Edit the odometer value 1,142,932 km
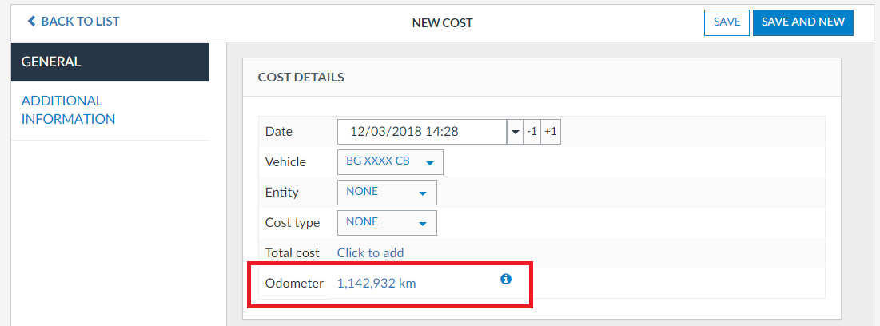Viewport: 880px width, 326px height. click(376, 283)
